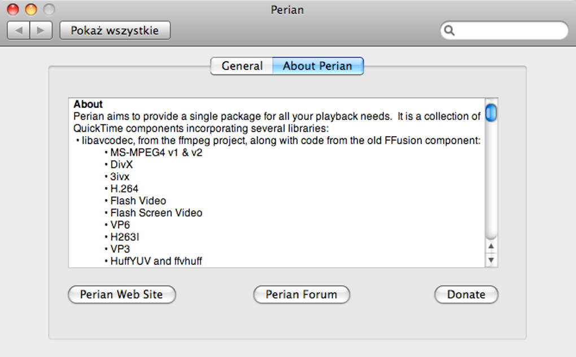576x357 pixels.
Task: Click the back navigation arrow
Action: click(x=19, y=31)
